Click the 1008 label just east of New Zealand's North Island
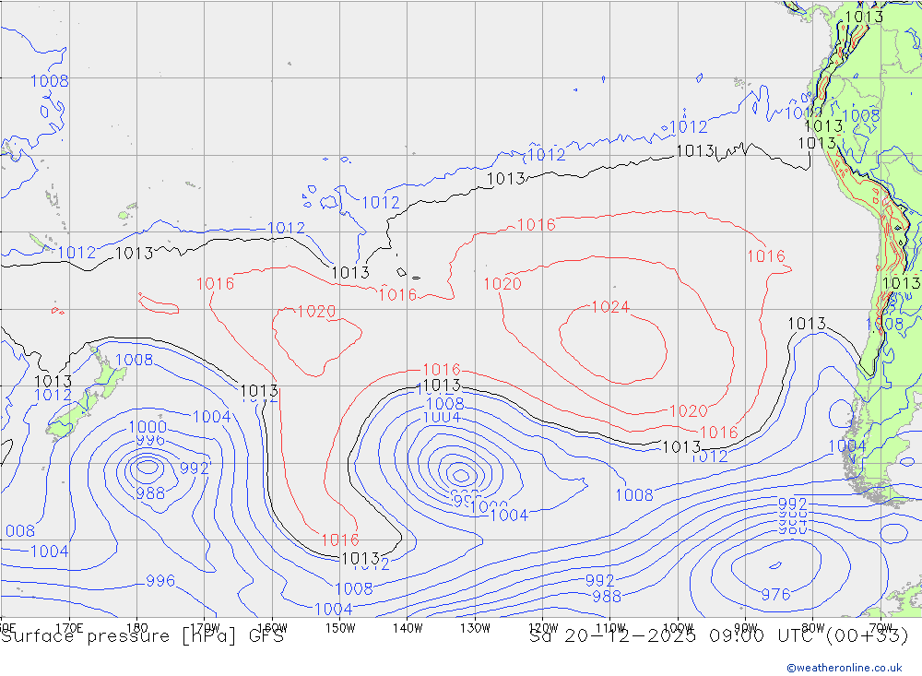This screenshot has height=676, width=922. (x=134, y=360)
